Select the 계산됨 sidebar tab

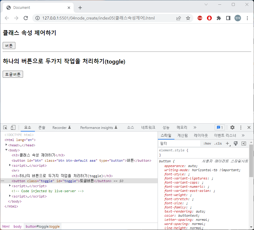click(182, 135)
